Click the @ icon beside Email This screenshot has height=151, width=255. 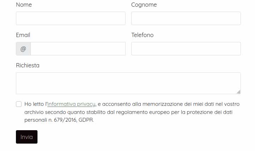23,49
